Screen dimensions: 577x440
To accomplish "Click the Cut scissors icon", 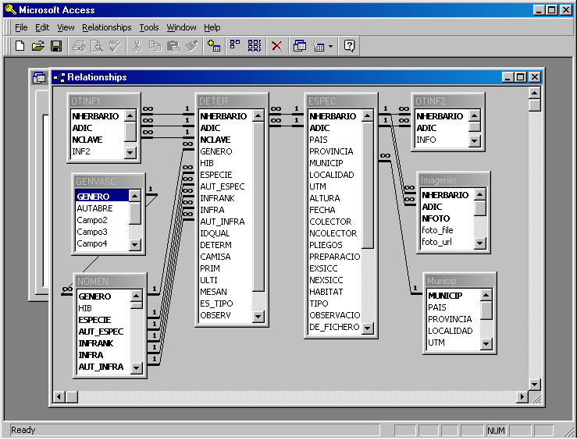I will tap(137, 46).
